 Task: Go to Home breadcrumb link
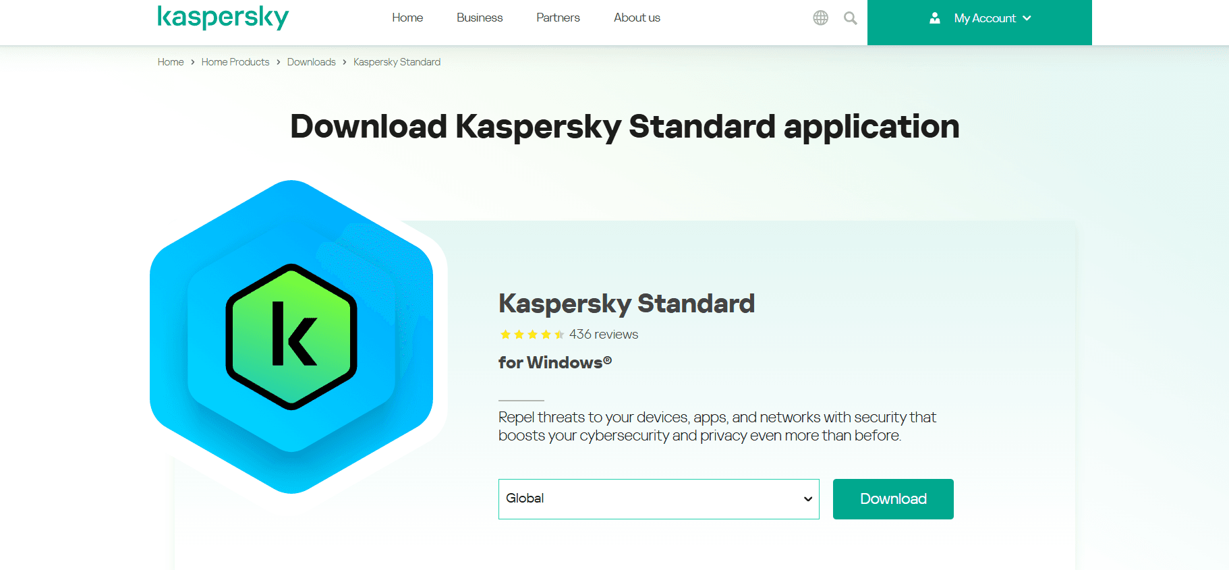tap(171, 62)
